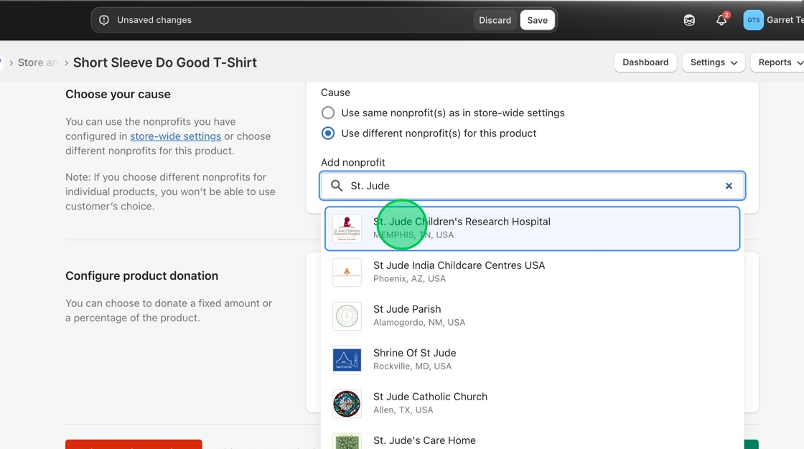Open the Settings dropdown
Image resolution: width=804 pixels, height=449 pixels.
[x=714, y=62]
